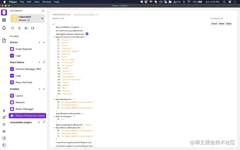Image resolution: width=240 pixels, height=150 pixels.
Task: Open the rtsproshell iPhone 12 device selector
Action: point(27,18)
